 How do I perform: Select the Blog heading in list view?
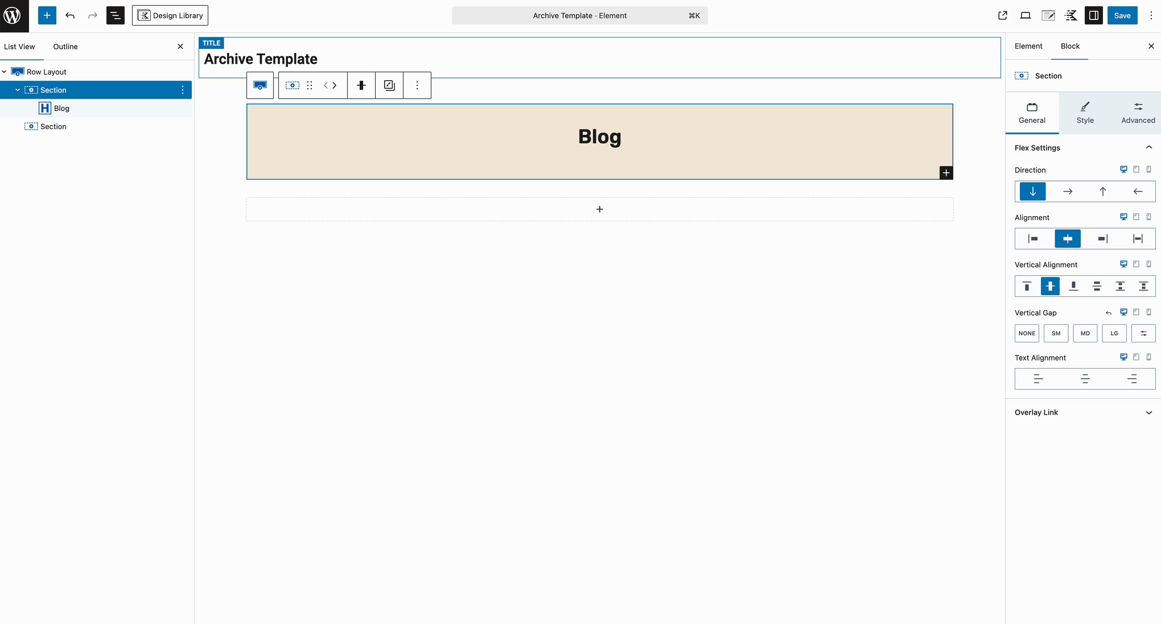(61, 108)
